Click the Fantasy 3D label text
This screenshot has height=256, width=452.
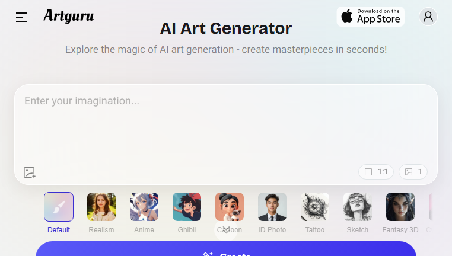click(400, 230)
